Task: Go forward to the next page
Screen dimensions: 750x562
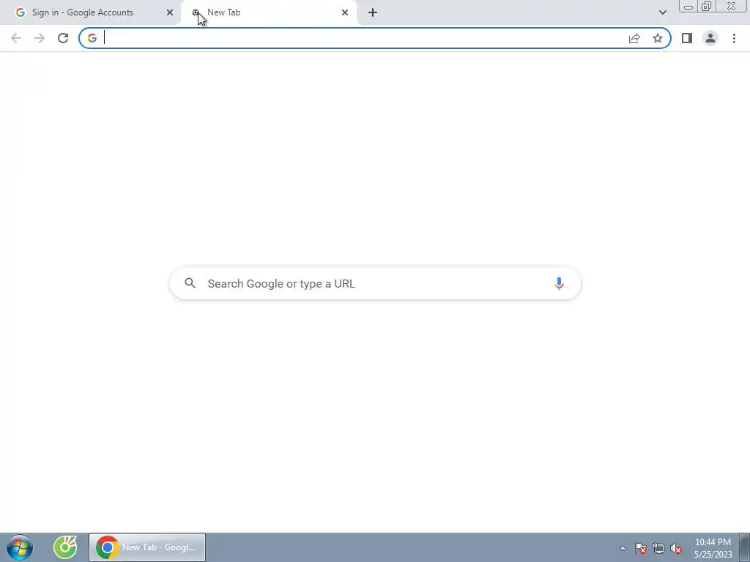Action: [40, 38]
